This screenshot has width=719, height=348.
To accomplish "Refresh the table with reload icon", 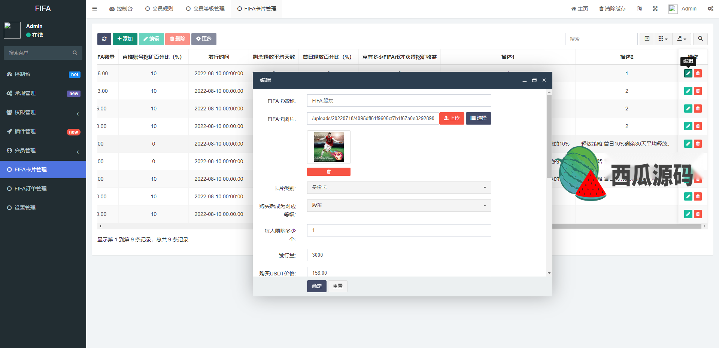I will pos(104,39).
